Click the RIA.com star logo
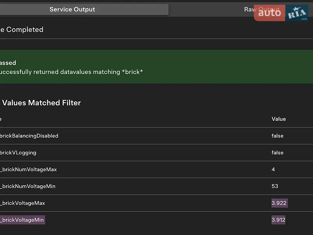Image resolution: width=313 pixels, height=235 pixels. [x=297, y=13]
